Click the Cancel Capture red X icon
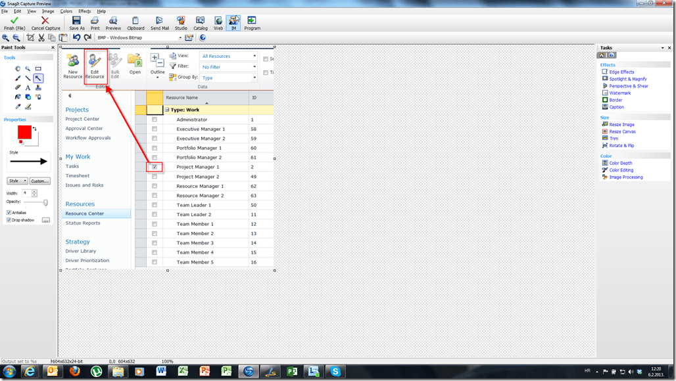This screenshot has width=676, height=381. [45, 21]
